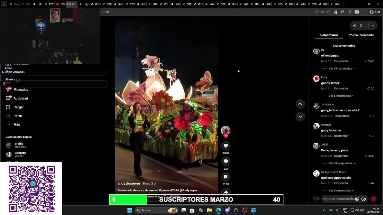Open a new browser tab with plus
The image size is (383, 215).
(x=344, y=4)
